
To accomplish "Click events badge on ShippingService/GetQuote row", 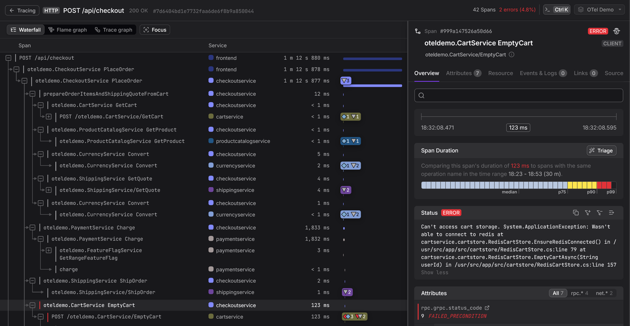I will [346, 190].
